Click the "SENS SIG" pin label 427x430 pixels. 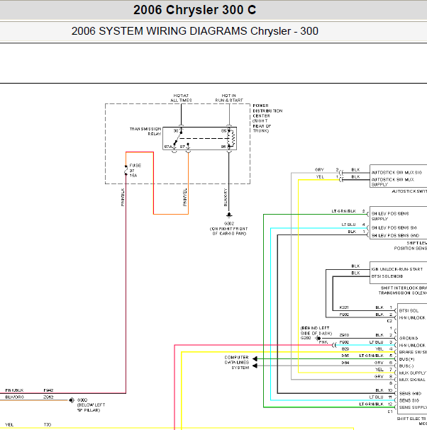pos(409,401)
